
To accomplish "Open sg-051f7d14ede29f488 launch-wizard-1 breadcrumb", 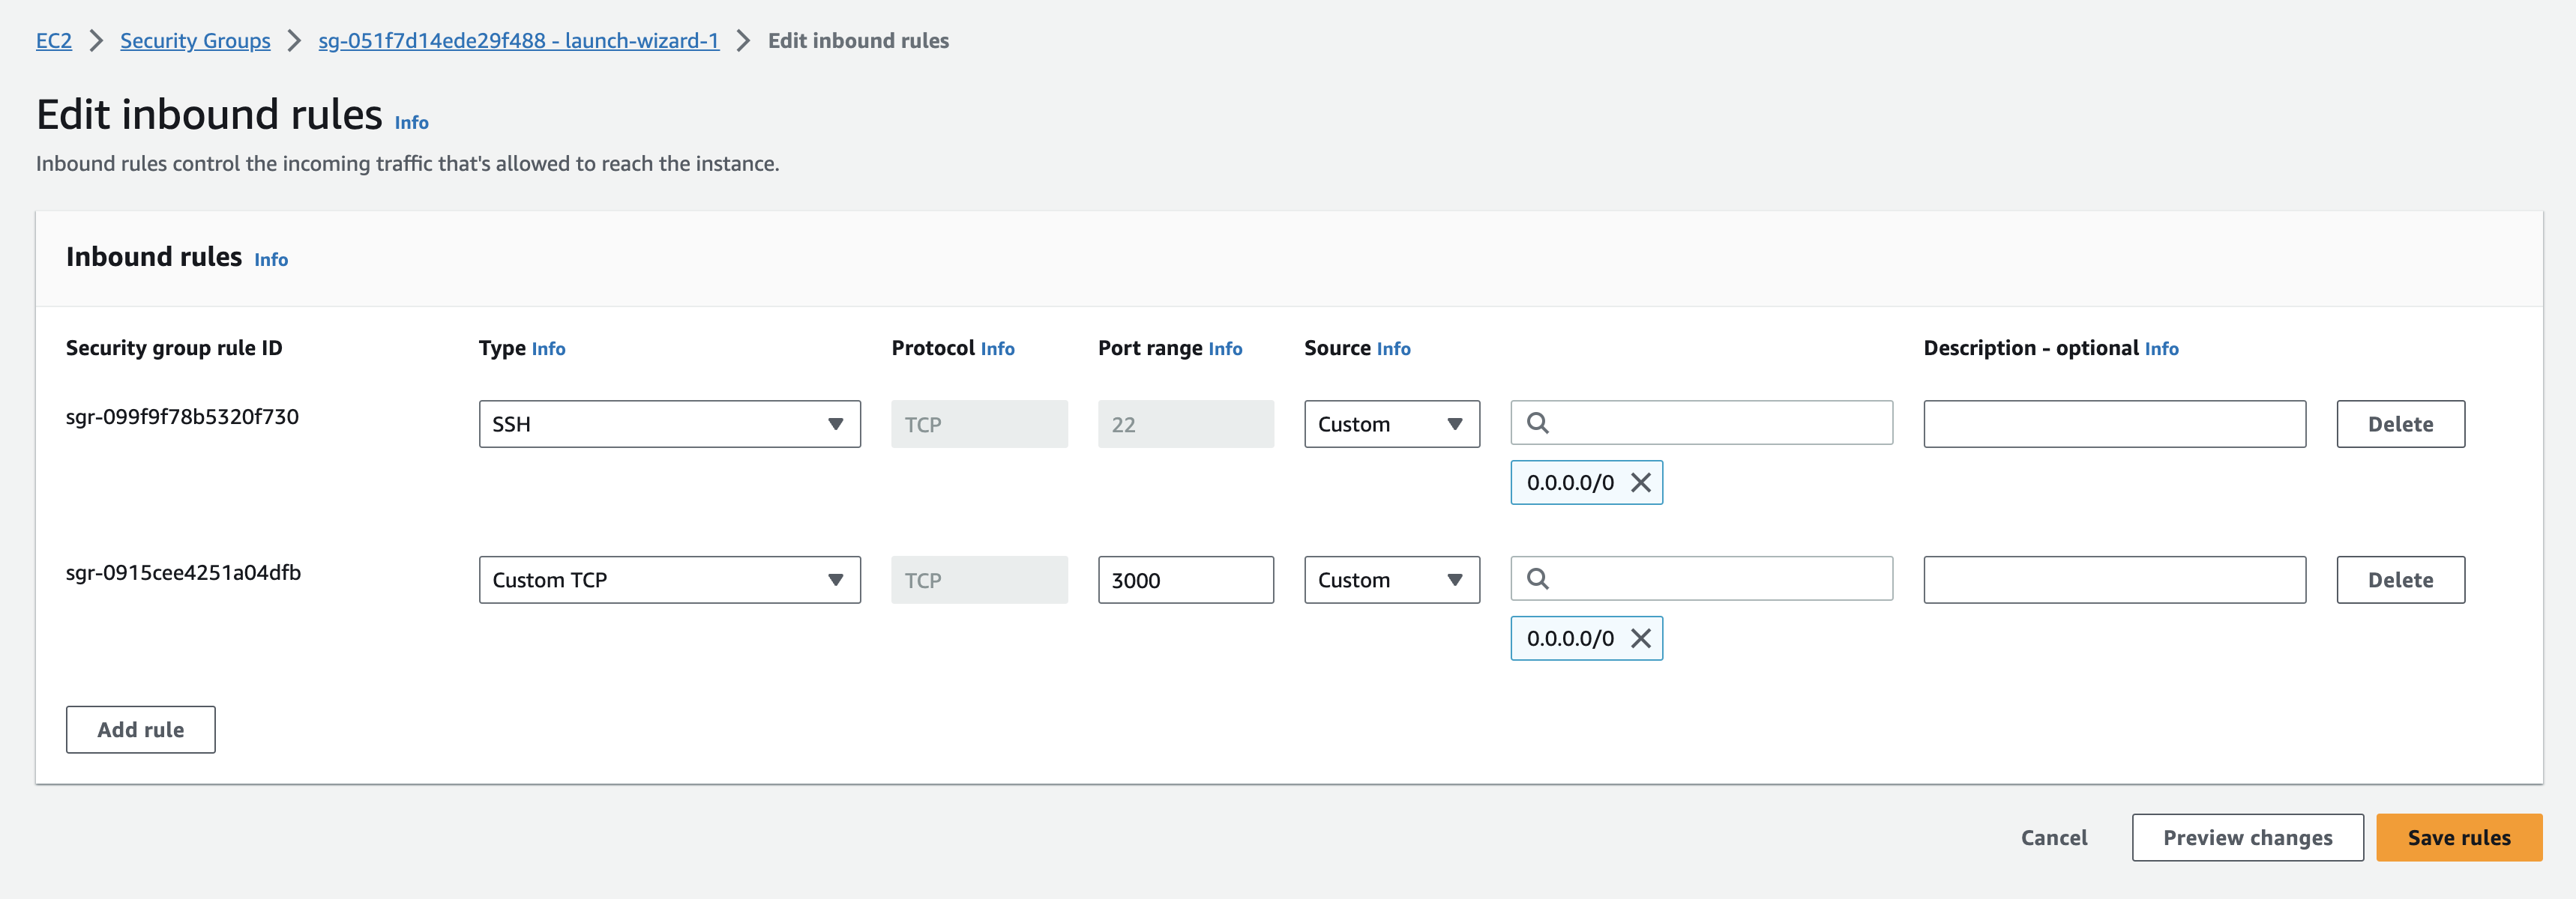I will (x=518, y=41).
